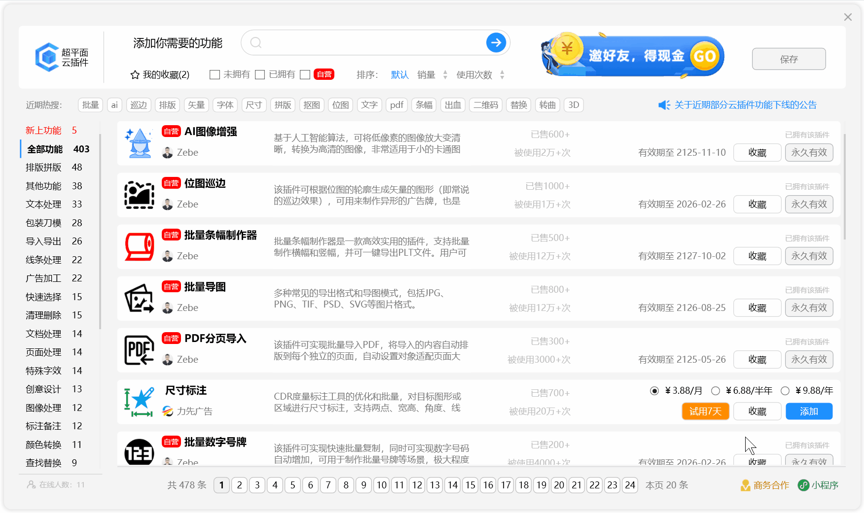
Task: Click the 批量数字号牌 plugin icon
Action: tap(139, 452)
